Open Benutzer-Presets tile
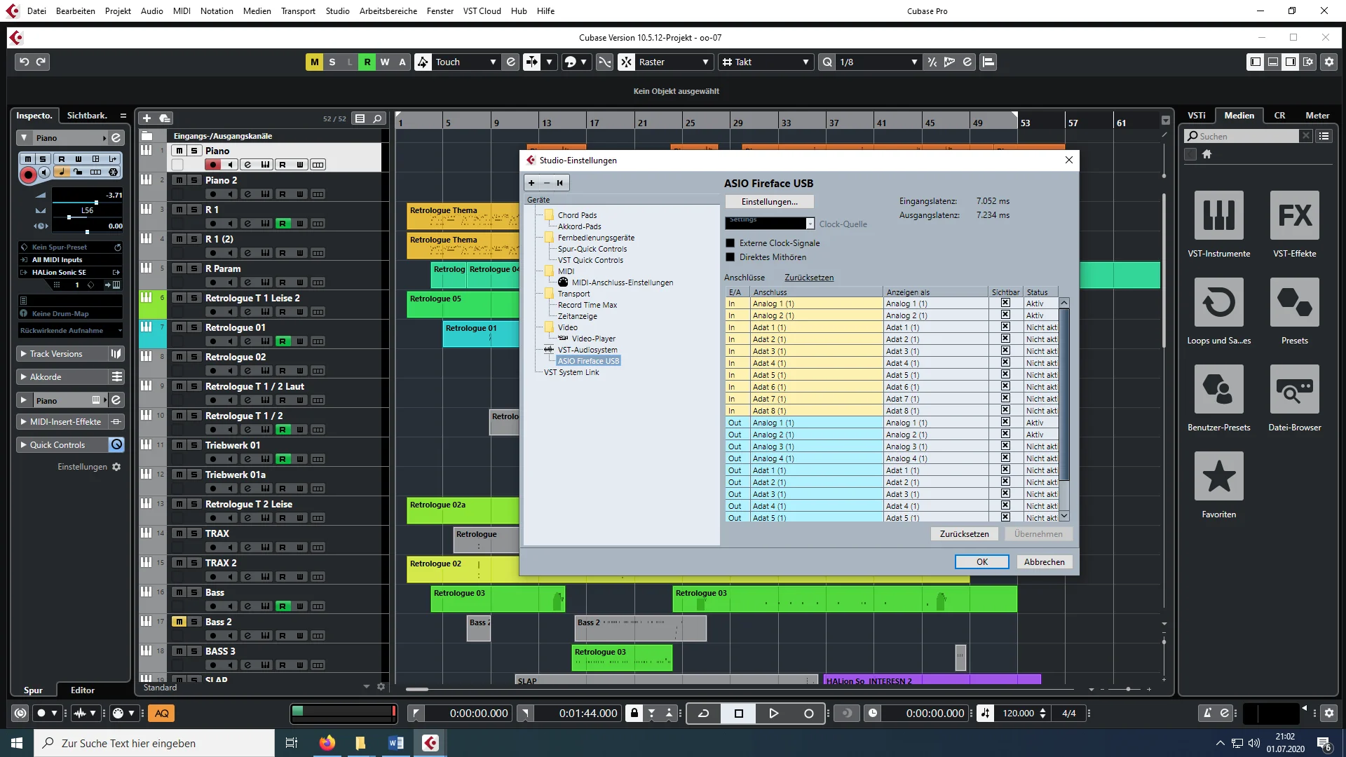1346x757 pixels. pos(1218,390)
